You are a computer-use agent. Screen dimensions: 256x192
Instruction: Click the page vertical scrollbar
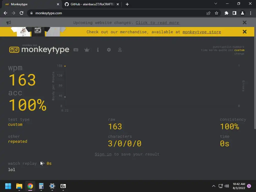click(255, 82)
